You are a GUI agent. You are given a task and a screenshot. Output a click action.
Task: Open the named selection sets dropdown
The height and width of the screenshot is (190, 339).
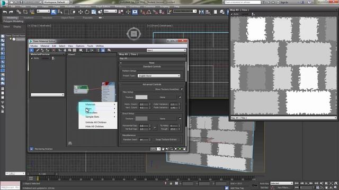pyautogui.click(x=185, y=11)
